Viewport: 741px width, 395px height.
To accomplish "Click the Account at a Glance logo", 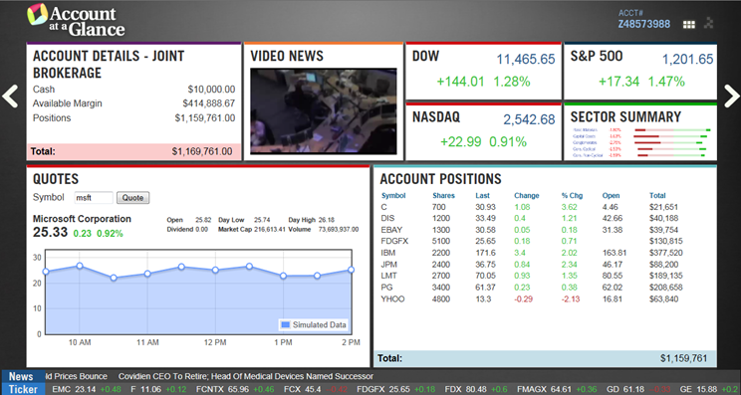I will 77,20.
